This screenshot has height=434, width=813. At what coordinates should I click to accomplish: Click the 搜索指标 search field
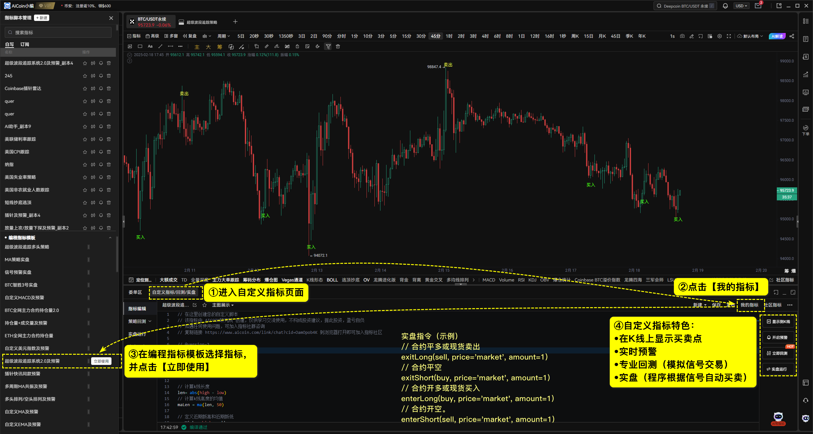coord(58,32)
